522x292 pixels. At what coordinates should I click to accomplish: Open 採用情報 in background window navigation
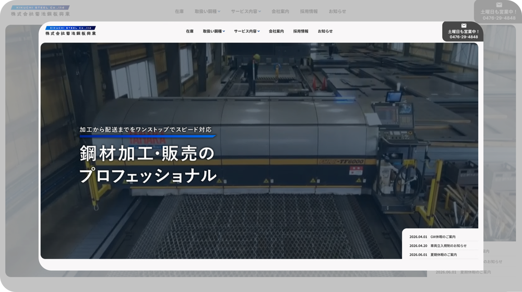click(x=309, y=11)
